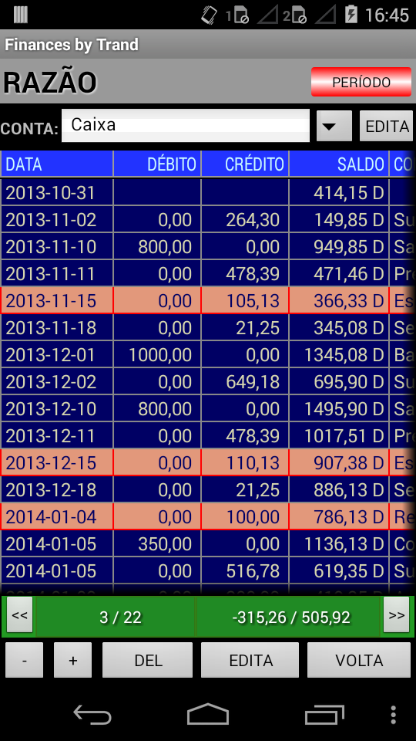Tap the battery charging status icon
Viewport: 416px width, 741px height.
click(351, 15)
